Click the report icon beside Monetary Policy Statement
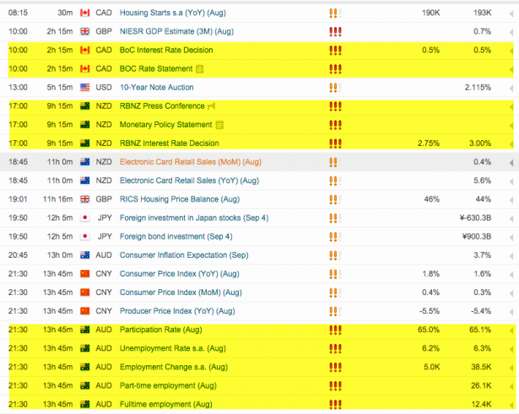 [x=219, y=125]
